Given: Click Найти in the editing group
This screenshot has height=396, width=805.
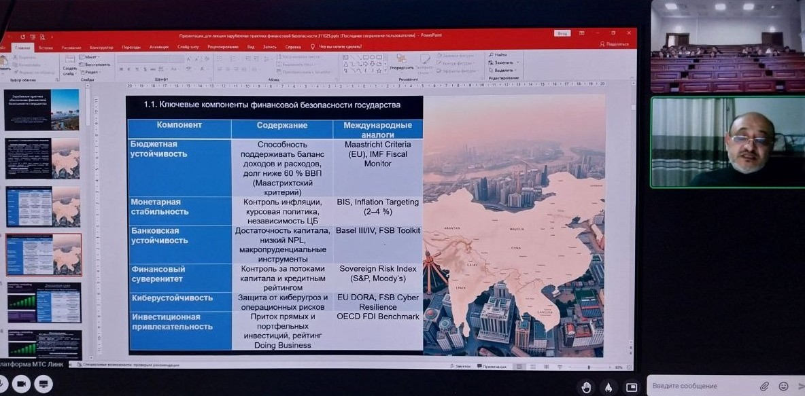Looking at the screenshot, I should 500,55.
